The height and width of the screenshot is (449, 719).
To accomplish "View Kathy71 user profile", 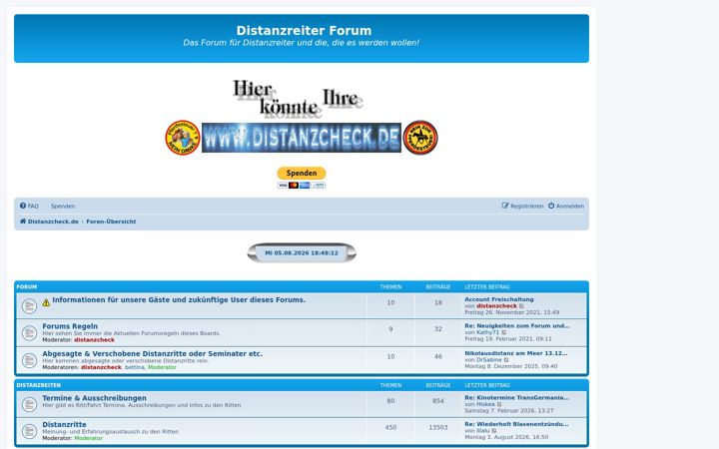I will pyautogui.click(x=488, y=332).
